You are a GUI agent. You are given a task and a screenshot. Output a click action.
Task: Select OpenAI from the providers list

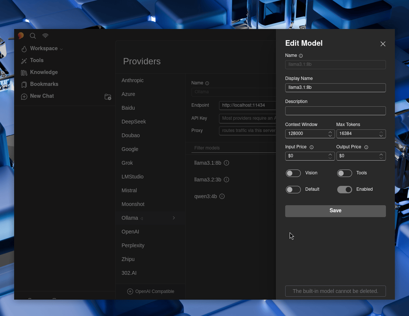click(130, 232)
